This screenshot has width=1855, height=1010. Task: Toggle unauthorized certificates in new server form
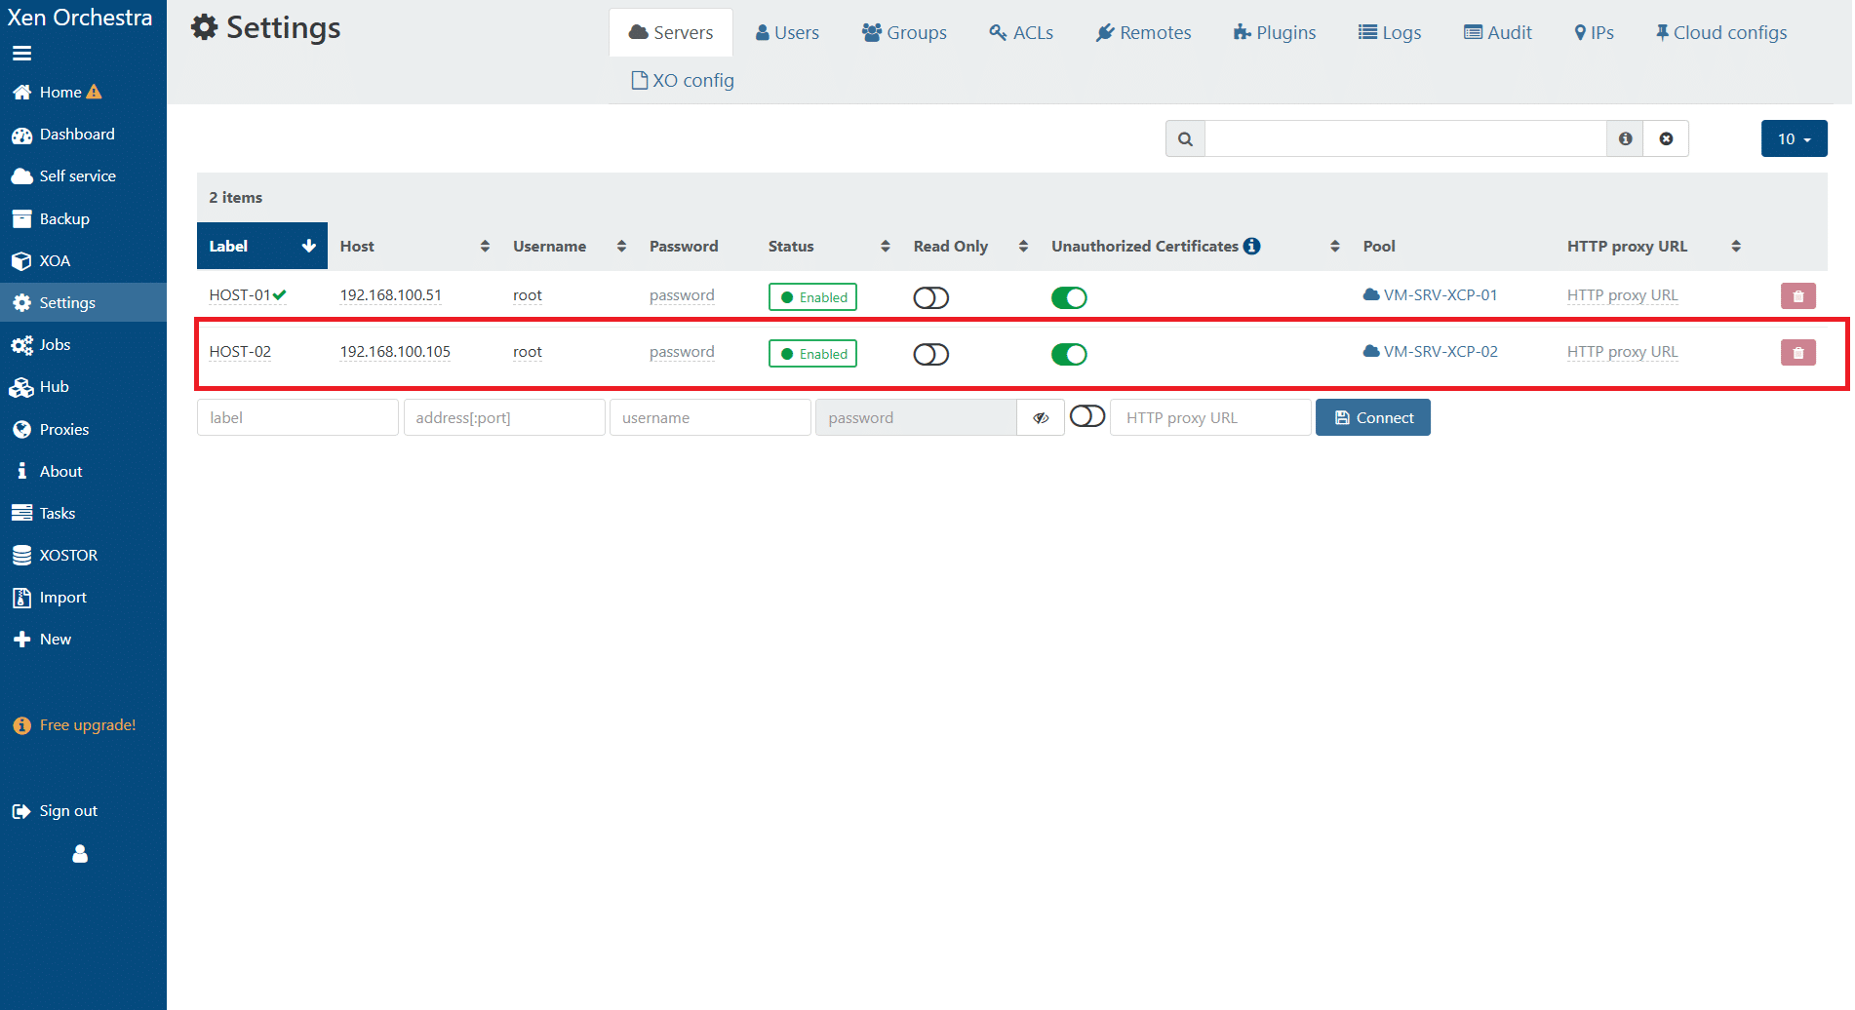[1086, 416]
